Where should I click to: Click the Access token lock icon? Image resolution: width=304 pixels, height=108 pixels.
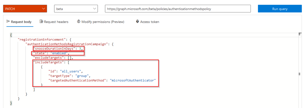pos(137,21)
